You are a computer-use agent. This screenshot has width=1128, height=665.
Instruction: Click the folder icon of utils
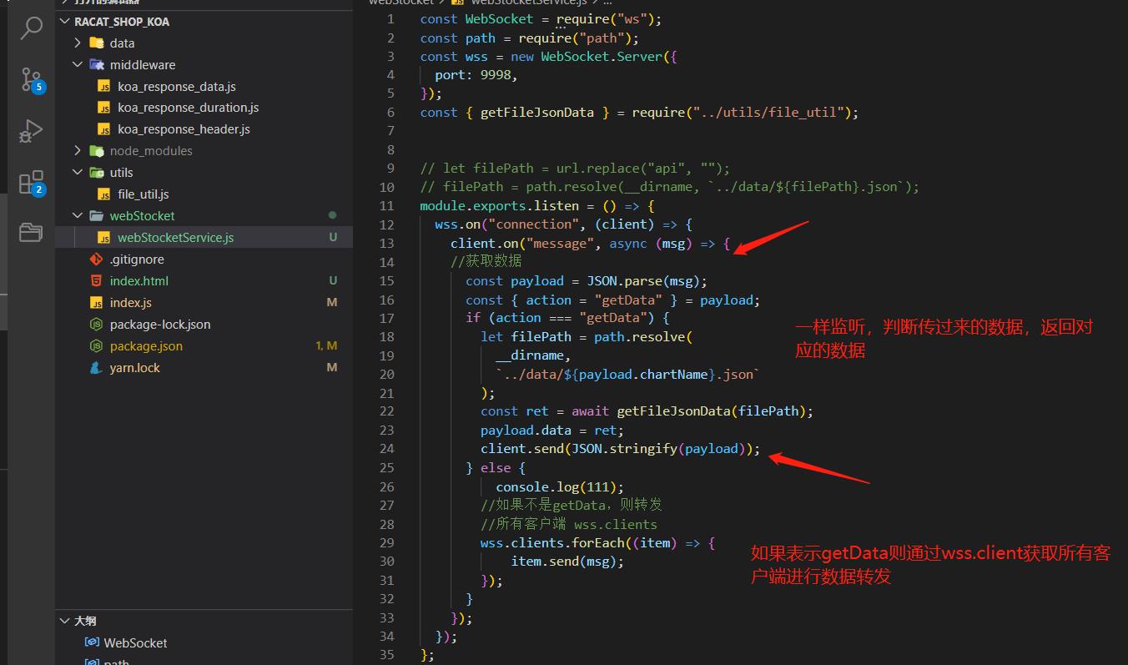[x=96, y=173]
